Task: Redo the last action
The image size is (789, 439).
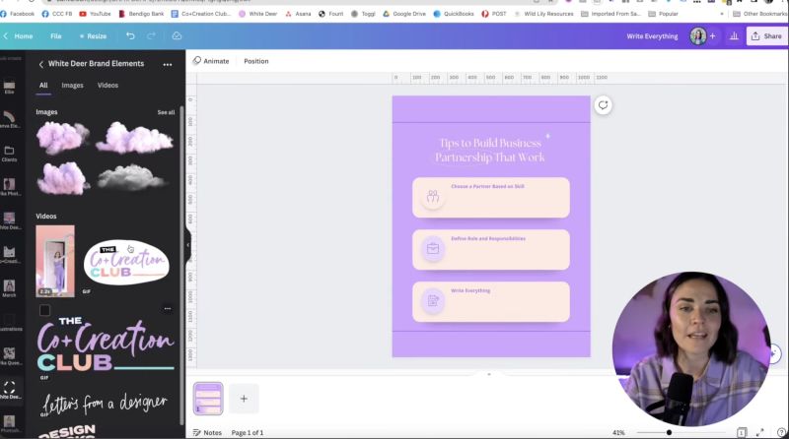Action: pyautogui.click(x=151, y=35)
